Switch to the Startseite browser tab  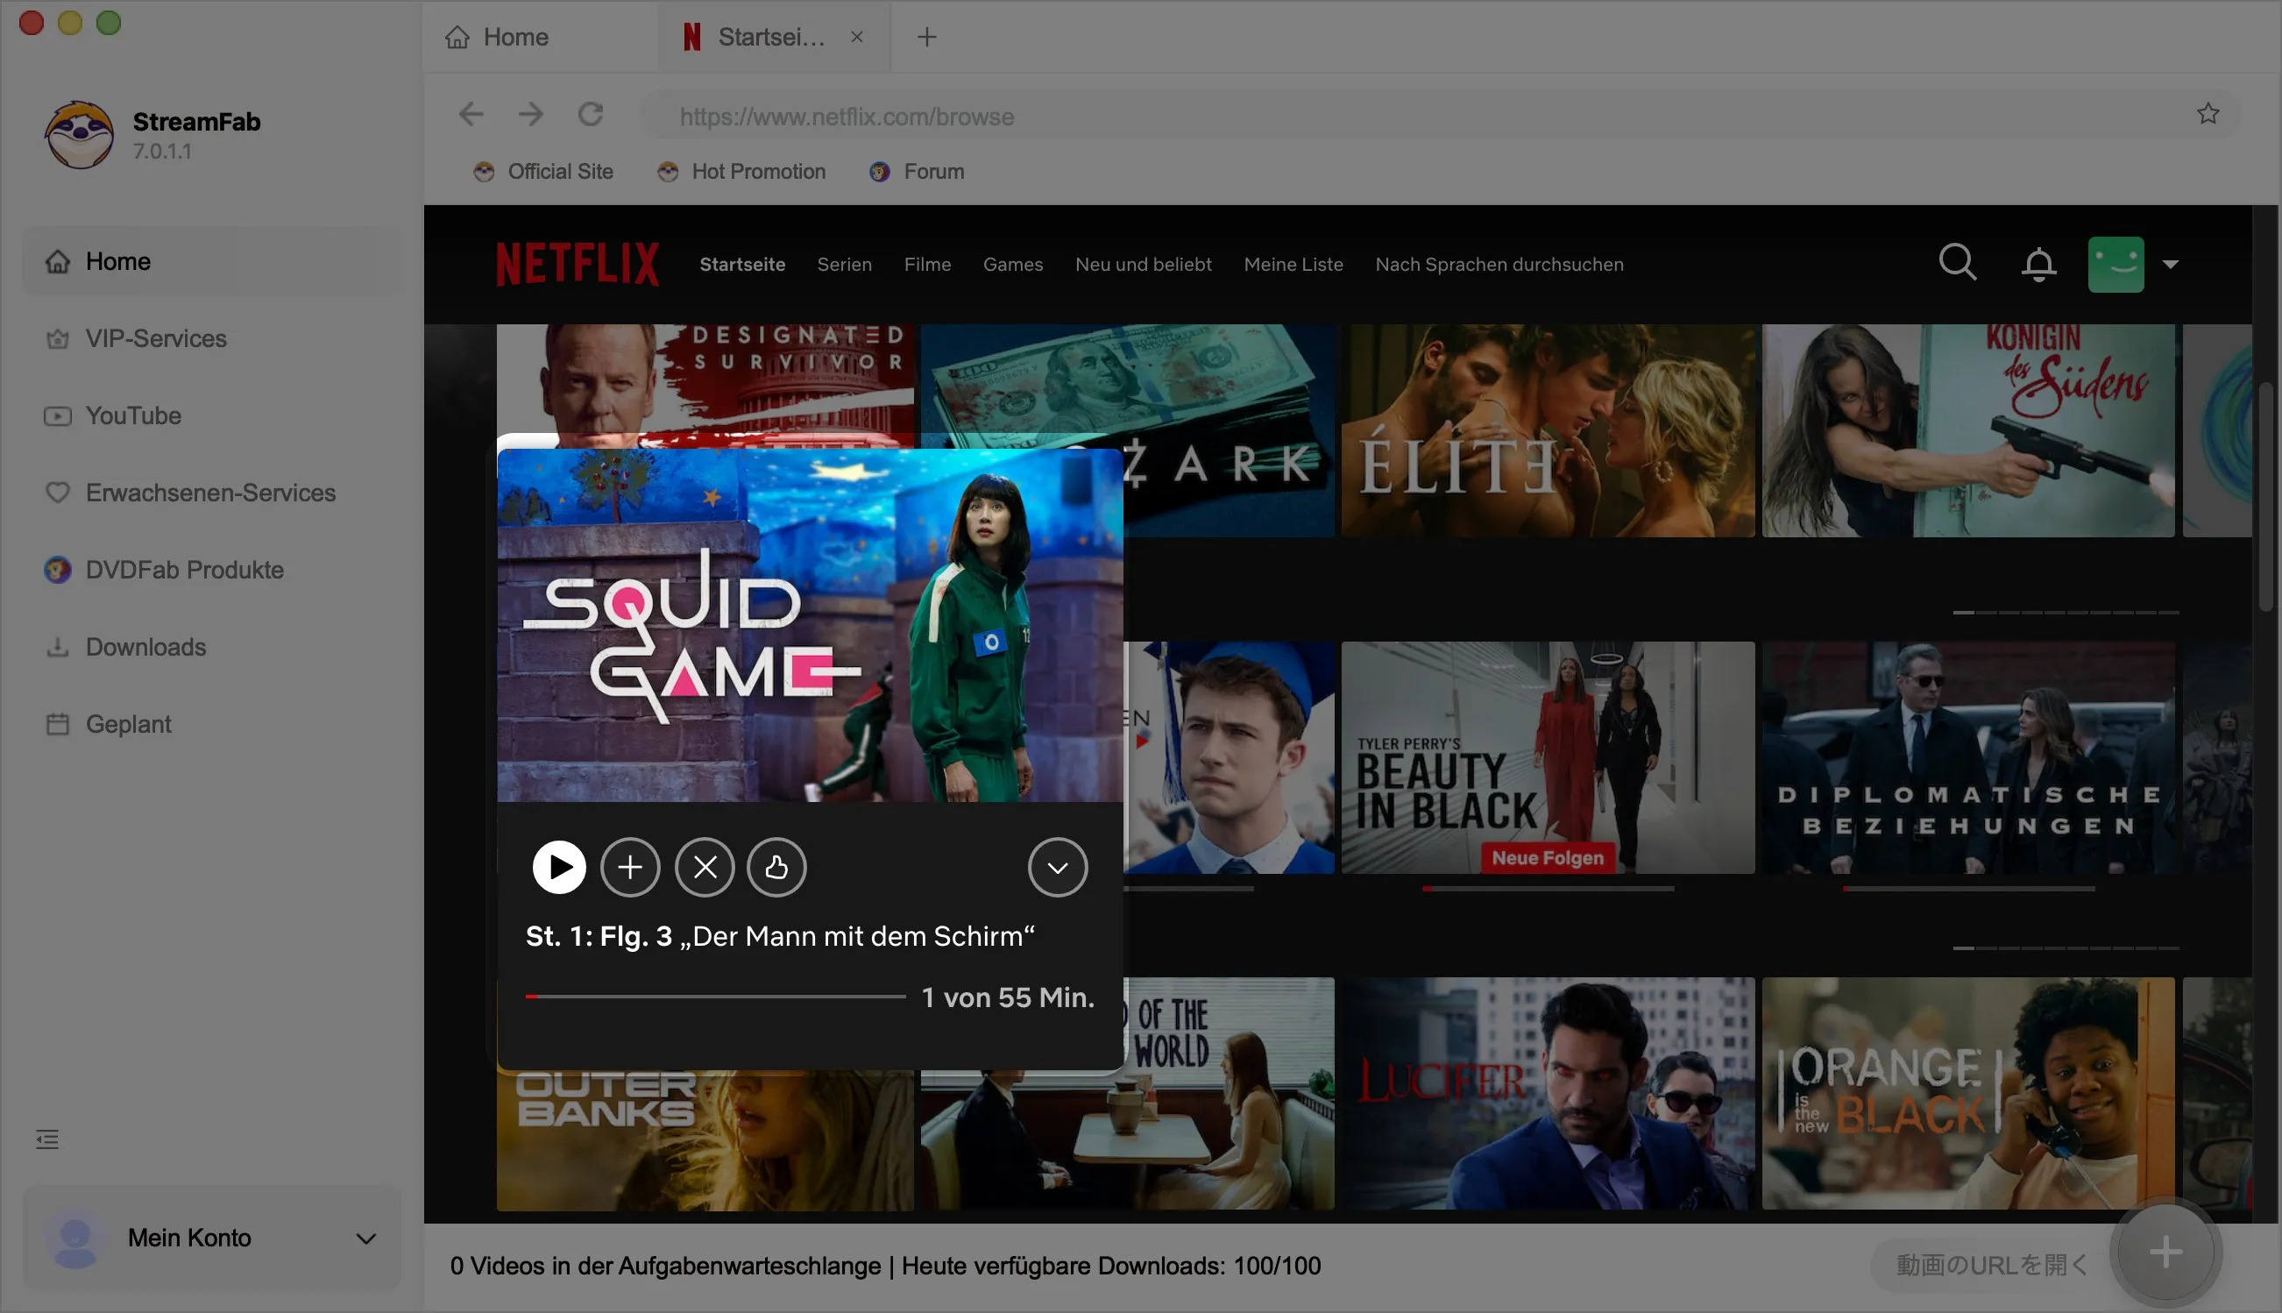771,36
